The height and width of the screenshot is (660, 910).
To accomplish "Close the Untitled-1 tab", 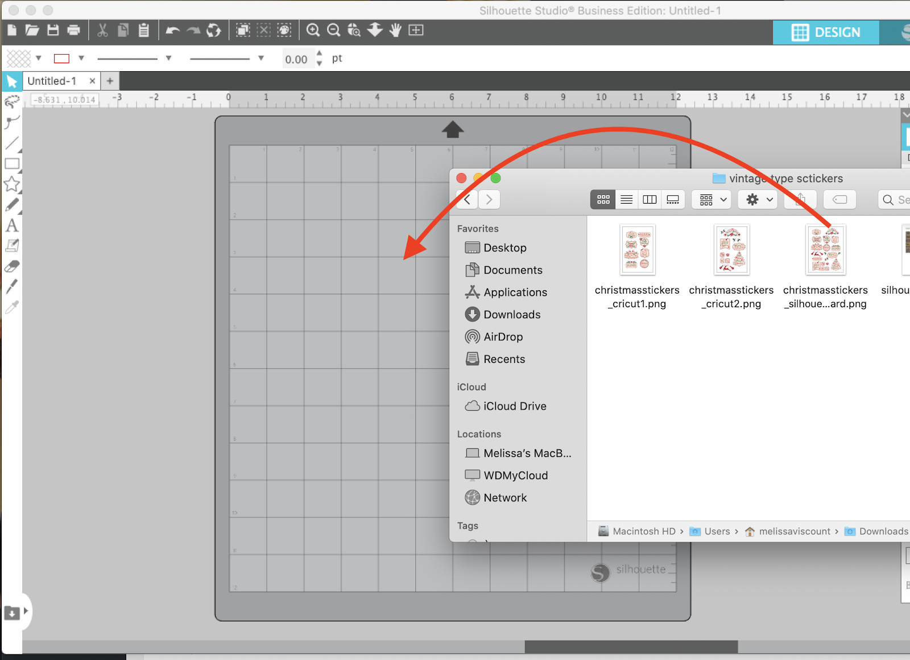I will pos(92,81).
